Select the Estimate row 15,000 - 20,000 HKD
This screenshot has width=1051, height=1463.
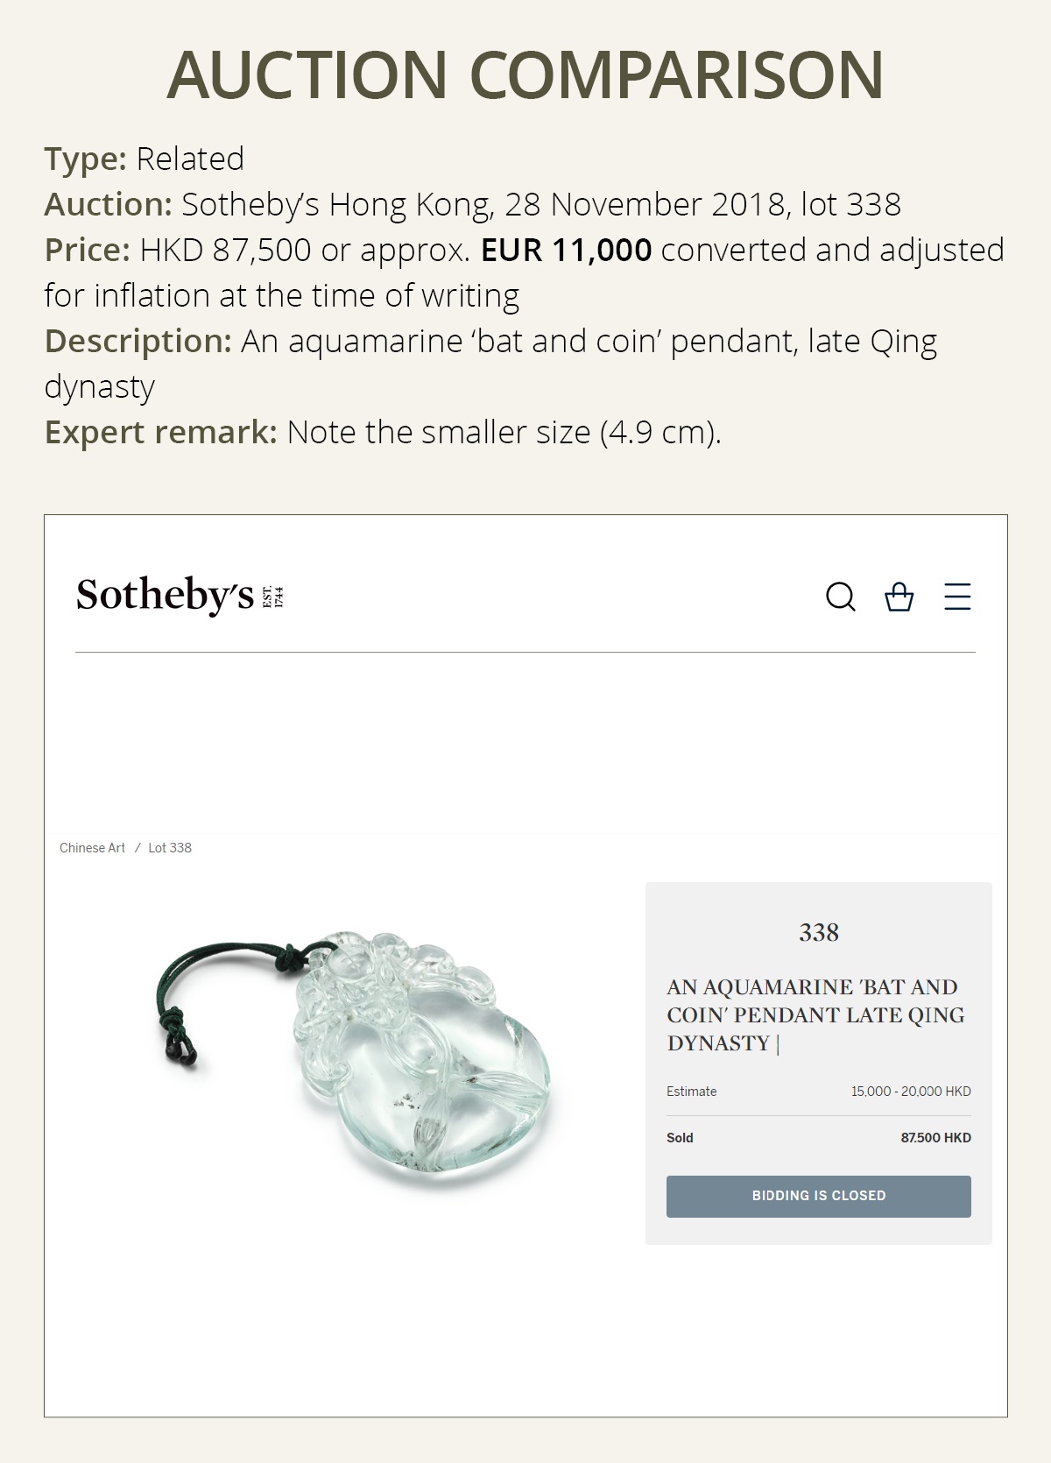[818, 1092]
